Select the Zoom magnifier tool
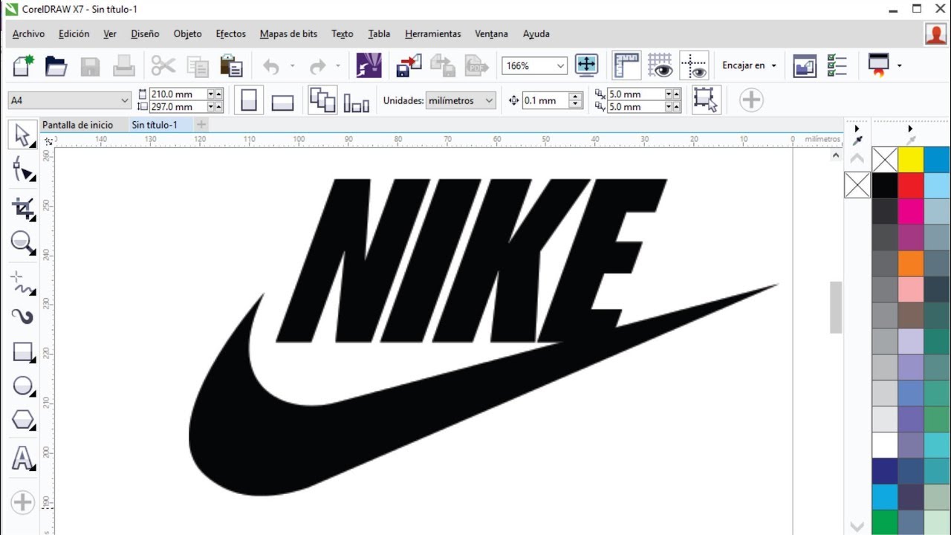 click(23, 242)
